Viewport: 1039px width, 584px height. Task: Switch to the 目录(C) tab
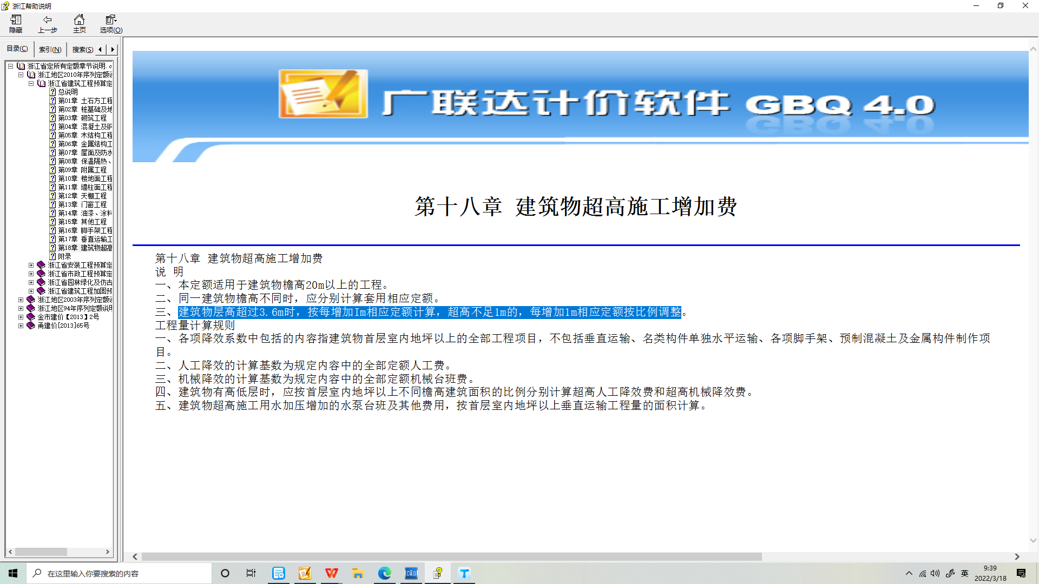tap(17, 49)
